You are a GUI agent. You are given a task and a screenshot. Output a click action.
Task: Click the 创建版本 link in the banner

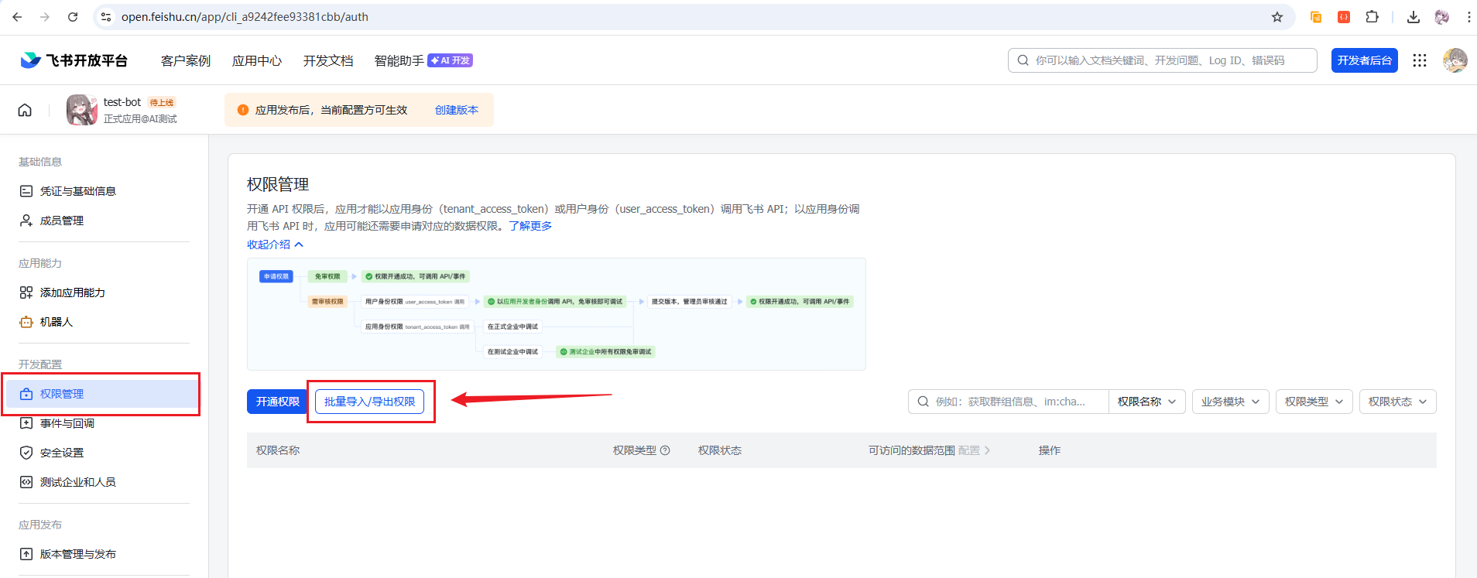pyautogui.click(x=456, y=110)
